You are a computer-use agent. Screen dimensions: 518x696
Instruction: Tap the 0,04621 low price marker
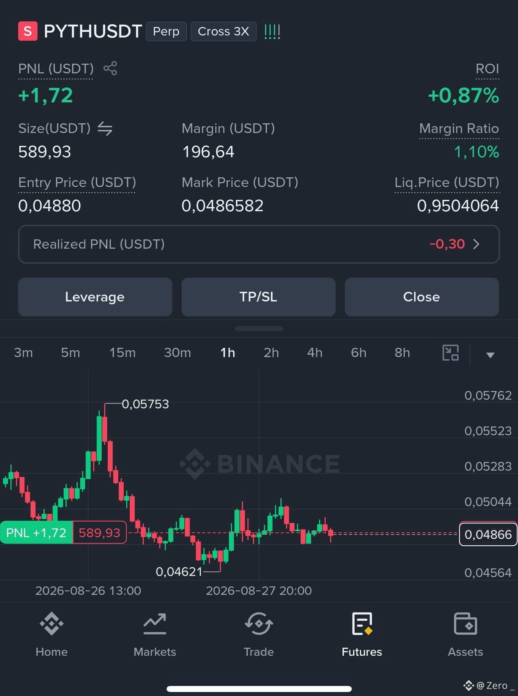179,571
